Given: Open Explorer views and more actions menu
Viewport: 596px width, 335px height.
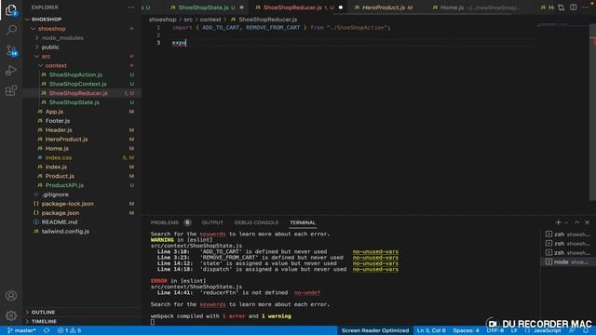Looking at the screenshot, I should 130,7.
